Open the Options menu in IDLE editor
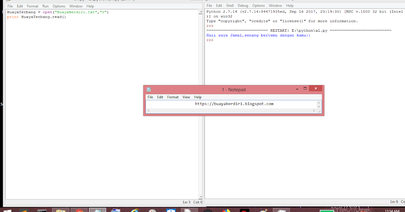 pos(59,6)
